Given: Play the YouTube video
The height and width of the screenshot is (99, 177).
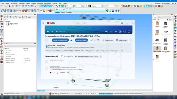Looking at the screenshot, I should [x=48, y=32].
